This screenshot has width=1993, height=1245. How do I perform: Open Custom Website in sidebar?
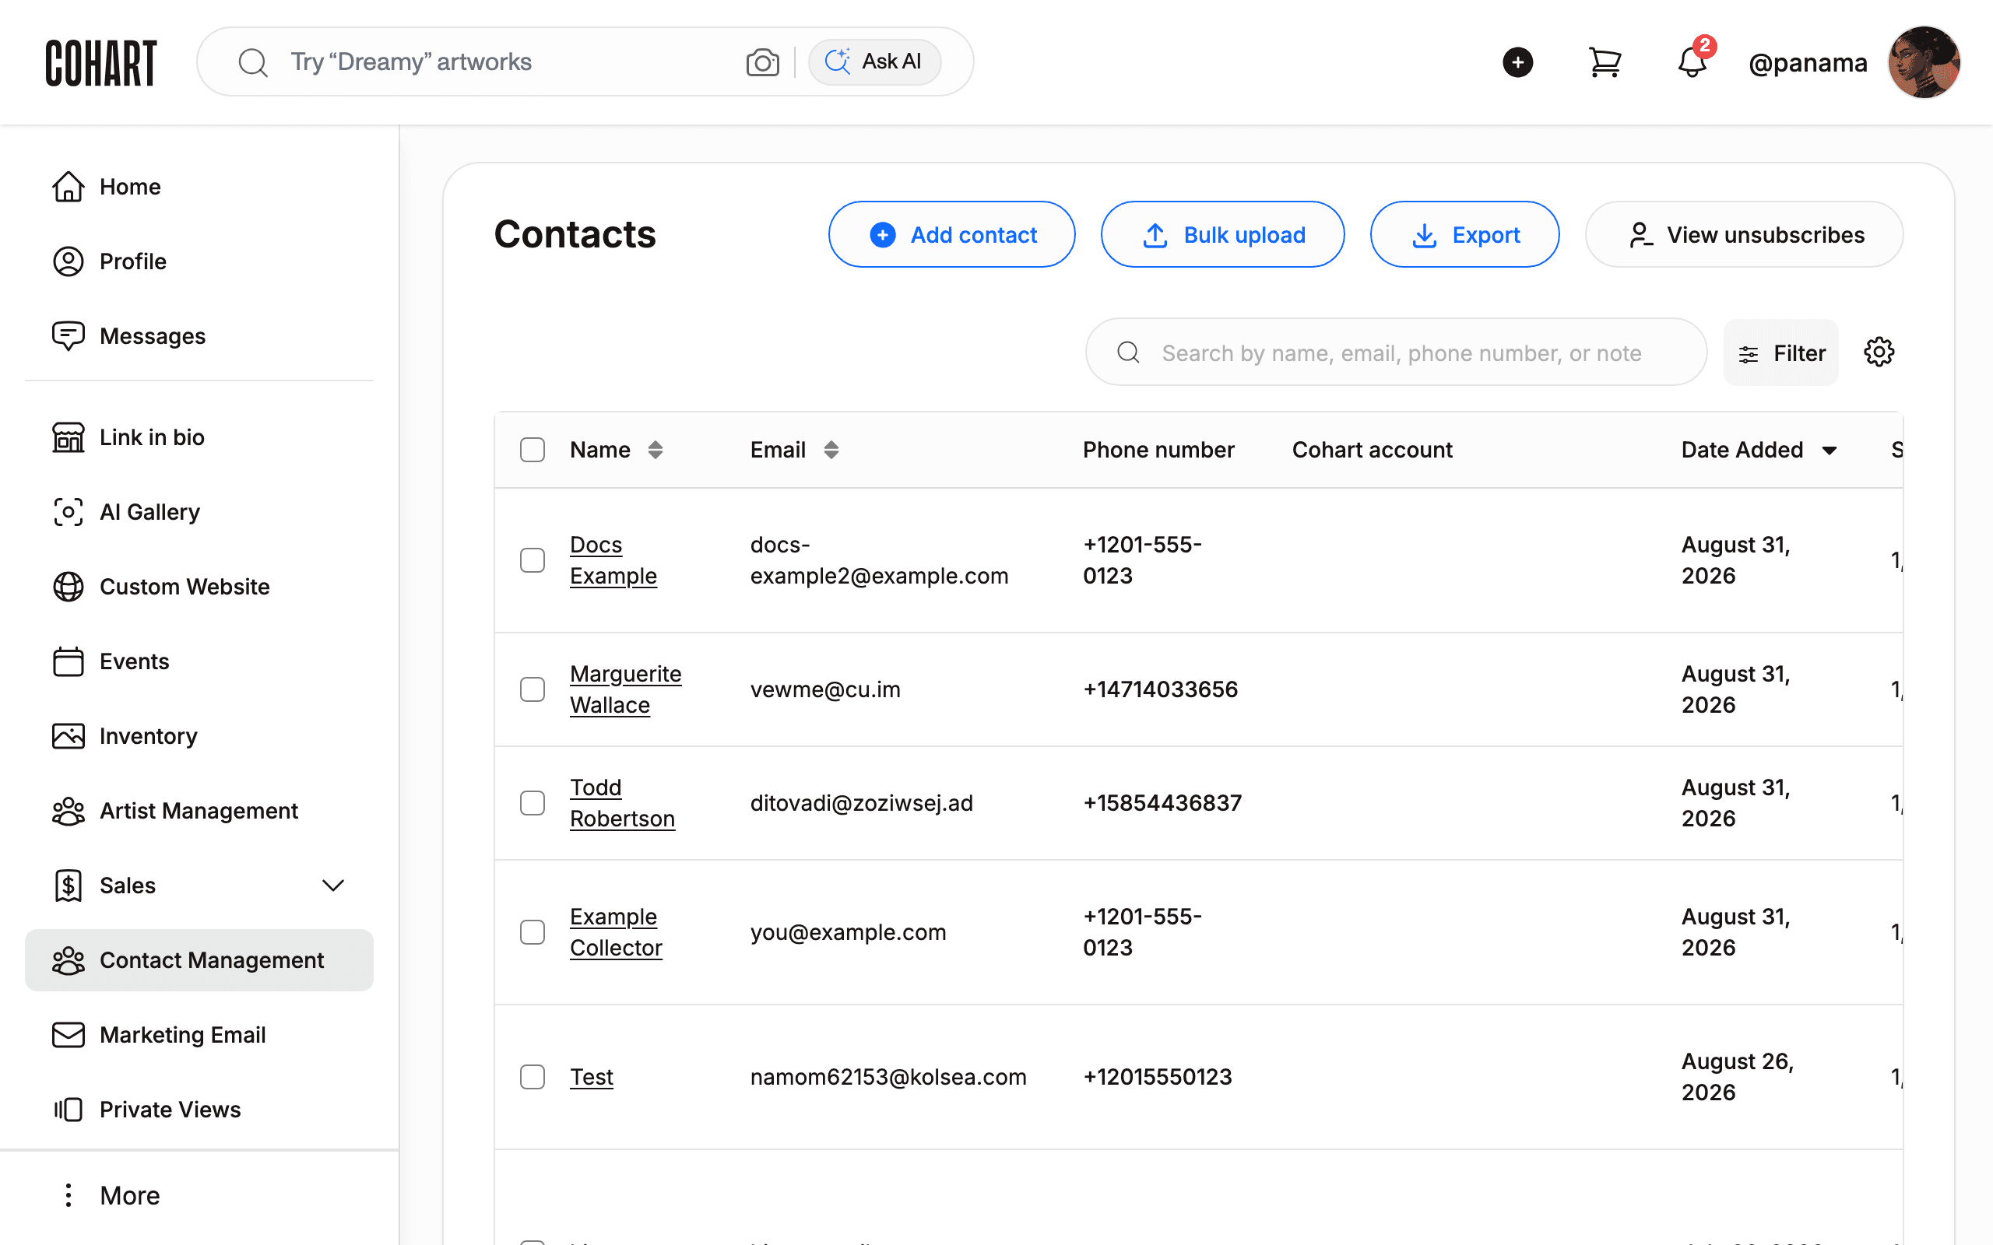click(x=199, y=587)
